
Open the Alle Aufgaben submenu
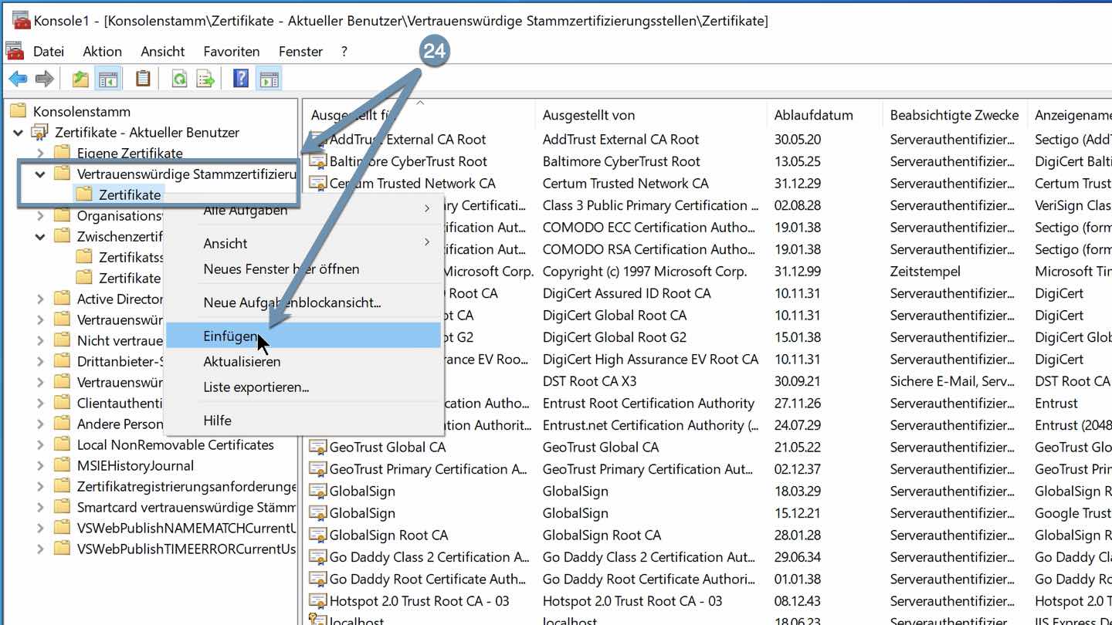coord(303,210)
